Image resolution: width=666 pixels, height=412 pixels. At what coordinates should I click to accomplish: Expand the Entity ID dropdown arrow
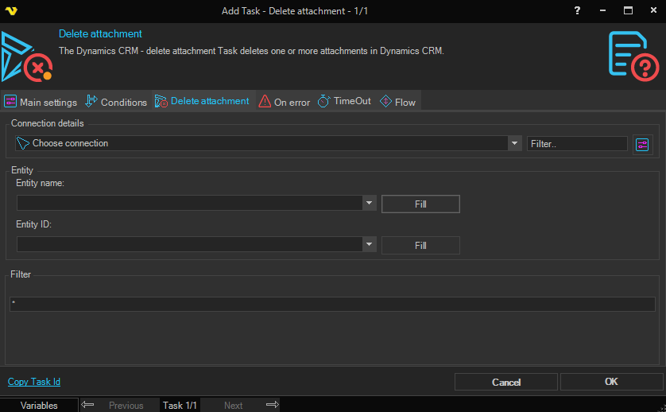[369, 245]
